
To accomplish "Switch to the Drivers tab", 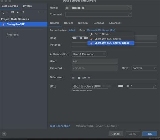I will tap(27, 6).
